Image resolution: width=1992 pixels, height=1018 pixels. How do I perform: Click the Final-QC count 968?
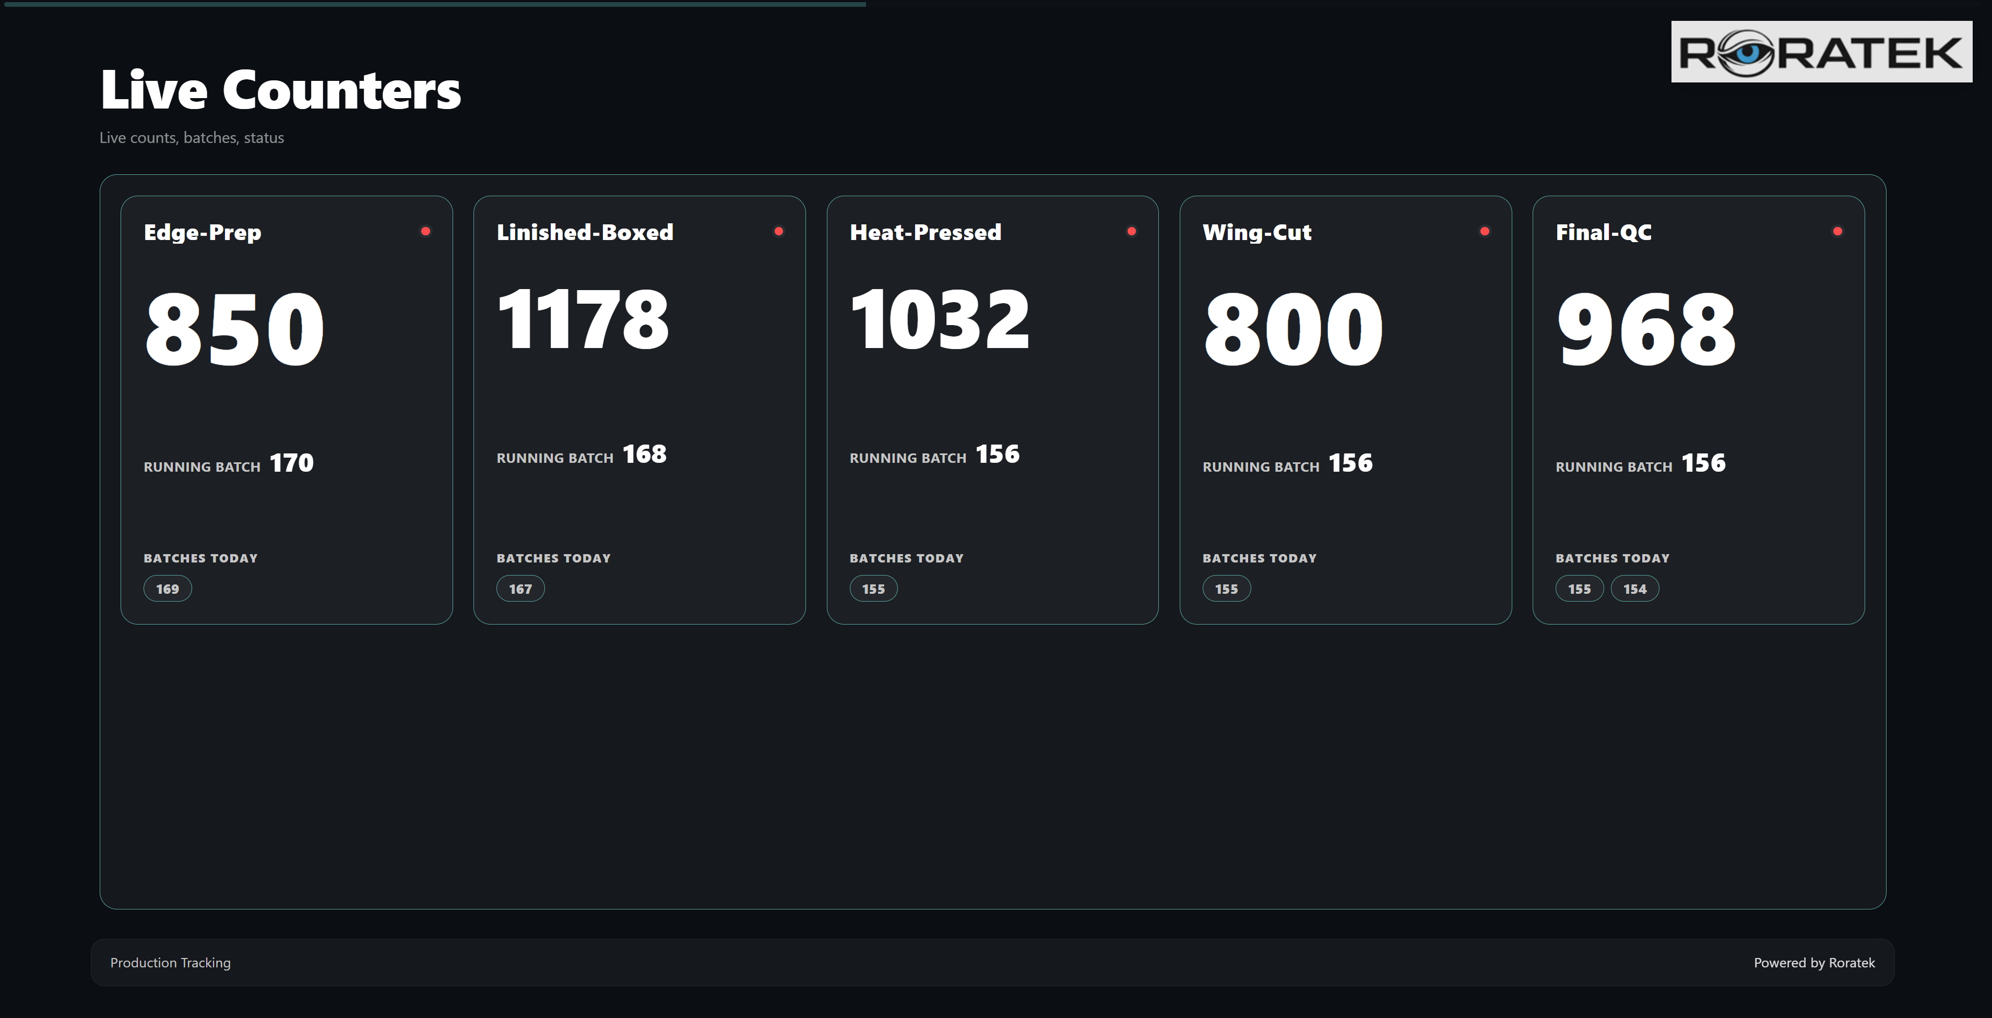(x=1646, y=329)
